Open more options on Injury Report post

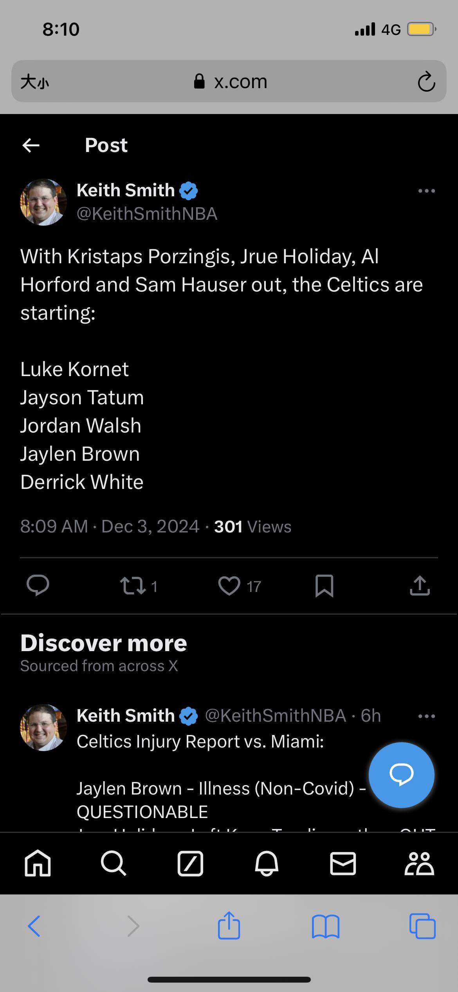pyautogui.click(x=426, y=716)
